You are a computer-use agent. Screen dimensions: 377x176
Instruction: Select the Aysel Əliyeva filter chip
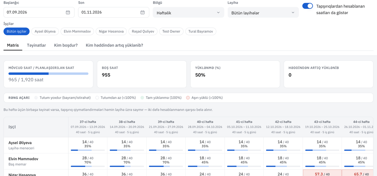pyautogui.click(x=45, y=31)
